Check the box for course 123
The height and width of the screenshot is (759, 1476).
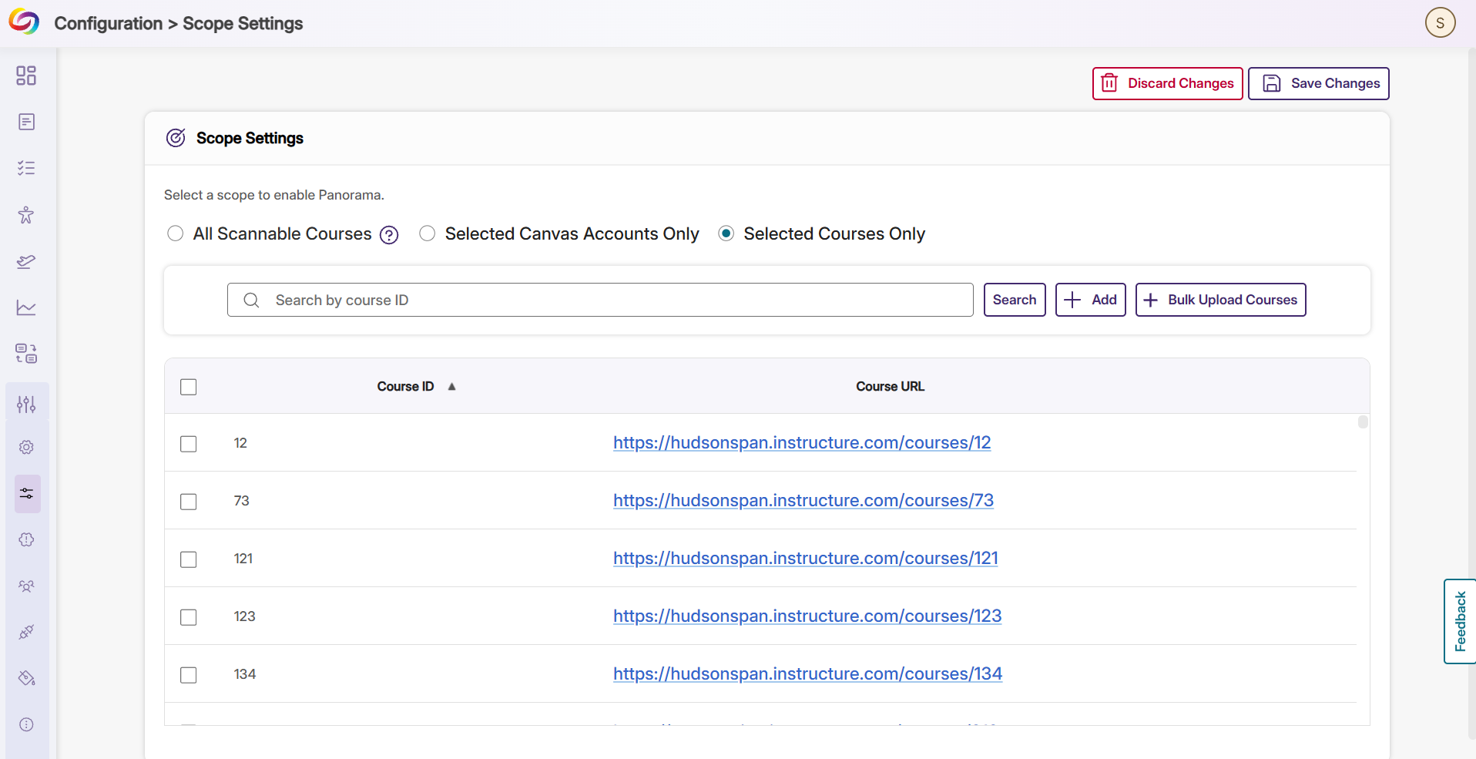click(x=189, y=617)
